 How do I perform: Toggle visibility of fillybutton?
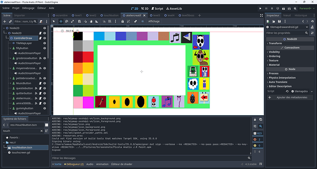pyautogui.click(x=45, y=48)
